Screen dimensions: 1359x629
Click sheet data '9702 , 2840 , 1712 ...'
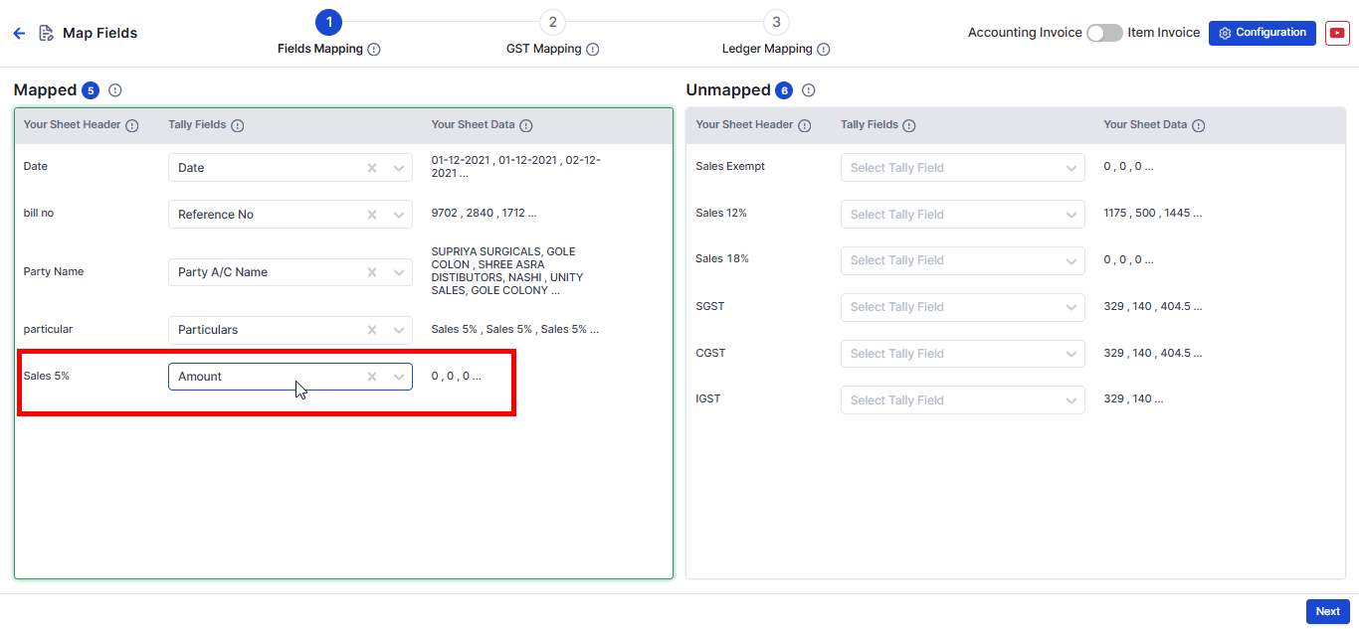(484, 213)
